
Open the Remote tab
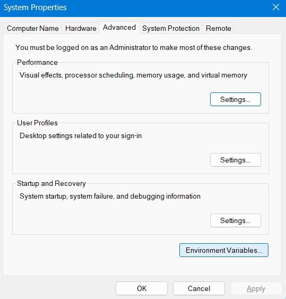[x=219, y=28]
